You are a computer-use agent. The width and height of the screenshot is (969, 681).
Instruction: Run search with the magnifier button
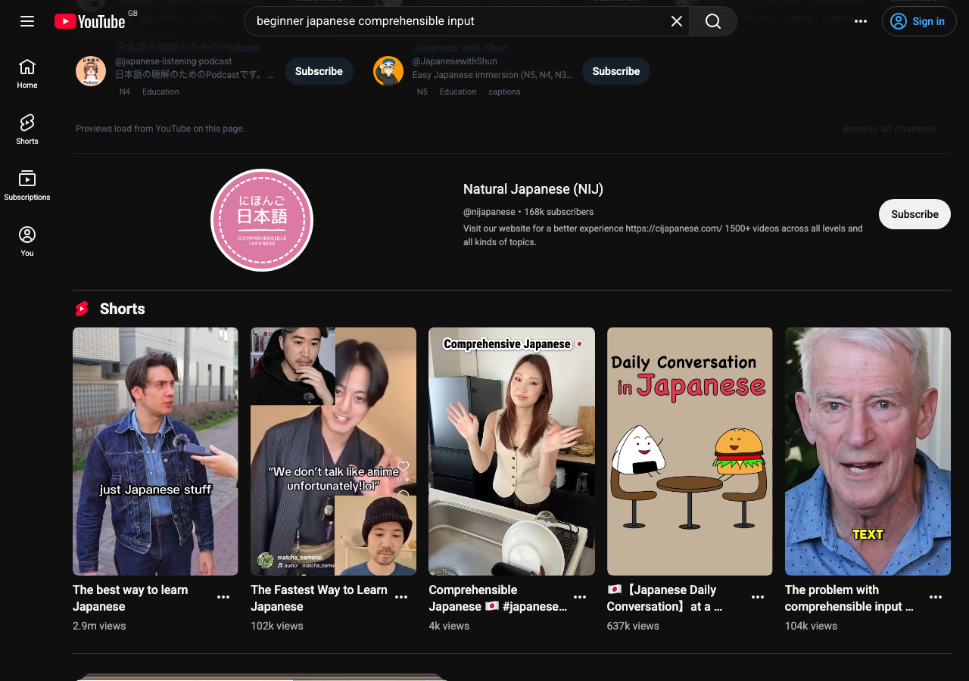point(713,21)
